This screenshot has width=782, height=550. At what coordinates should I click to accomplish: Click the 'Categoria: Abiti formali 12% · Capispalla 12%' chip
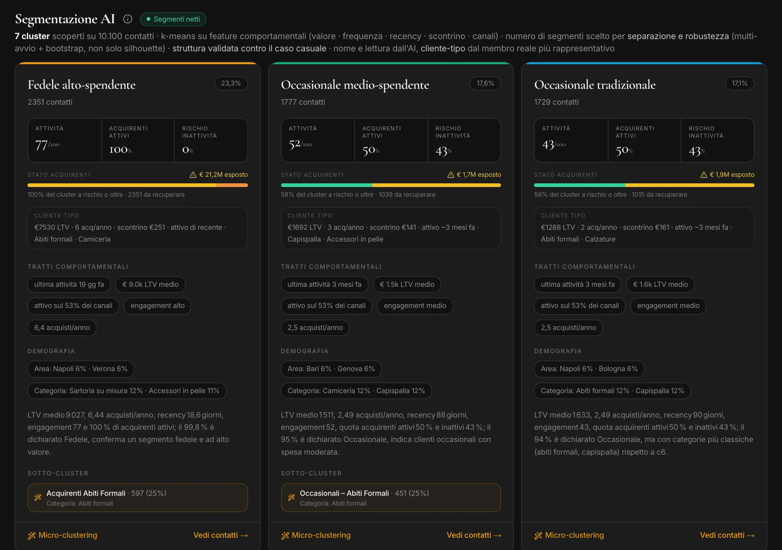coord(612,391)
